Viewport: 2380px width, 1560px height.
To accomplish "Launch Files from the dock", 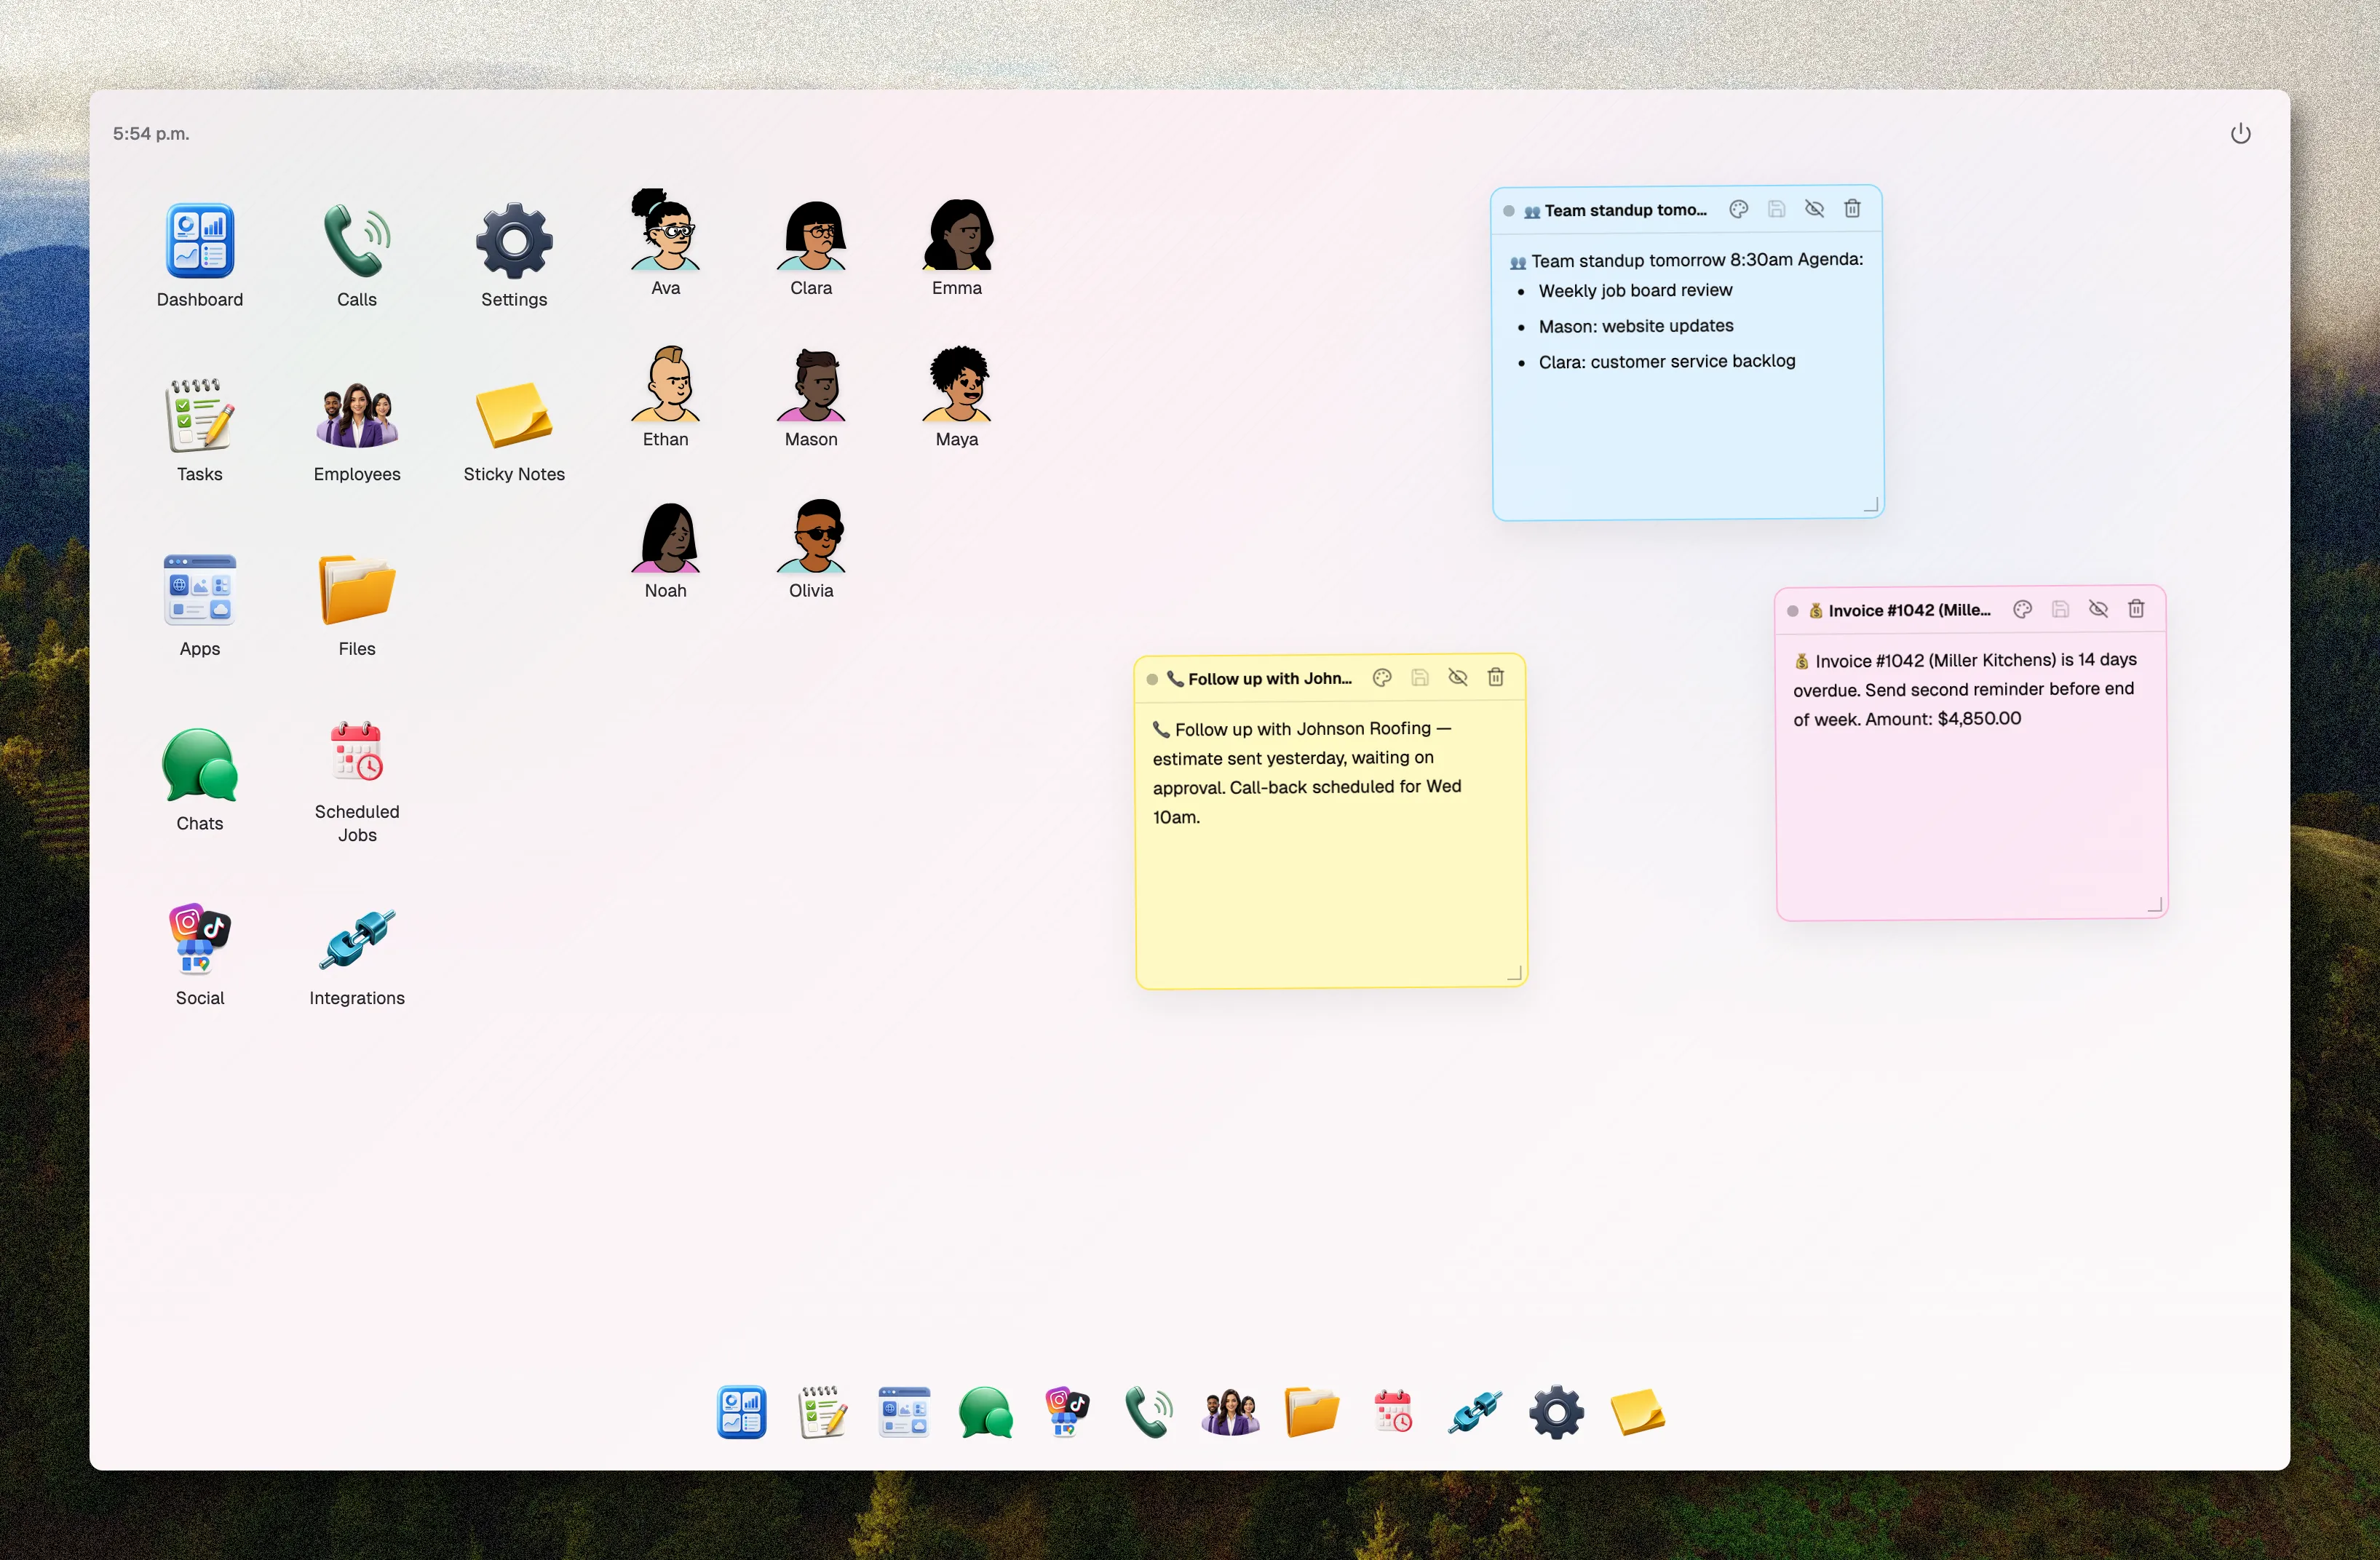I will 1312,1412.
